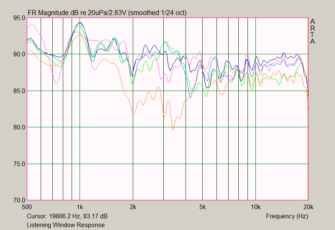Click the vertical ARTA logo text
This screenshot has width=335, height=230.
click(312, 31)
